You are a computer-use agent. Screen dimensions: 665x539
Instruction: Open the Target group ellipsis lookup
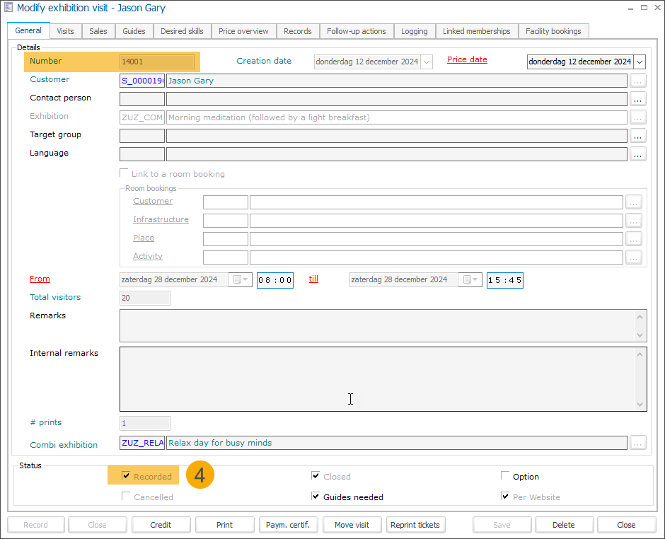point(638,136)
